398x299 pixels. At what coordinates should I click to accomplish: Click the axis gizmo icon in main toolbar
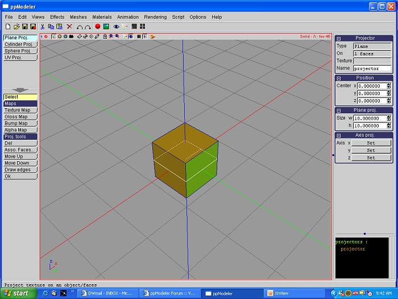pos(125,26)
